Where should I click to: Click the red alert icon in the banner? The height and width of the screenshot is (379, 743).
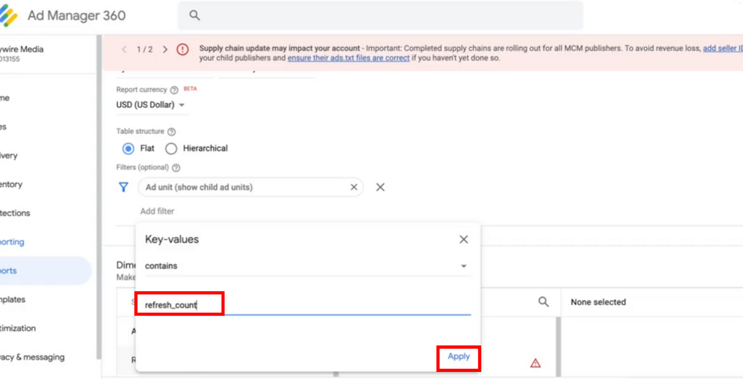(182, 49)
